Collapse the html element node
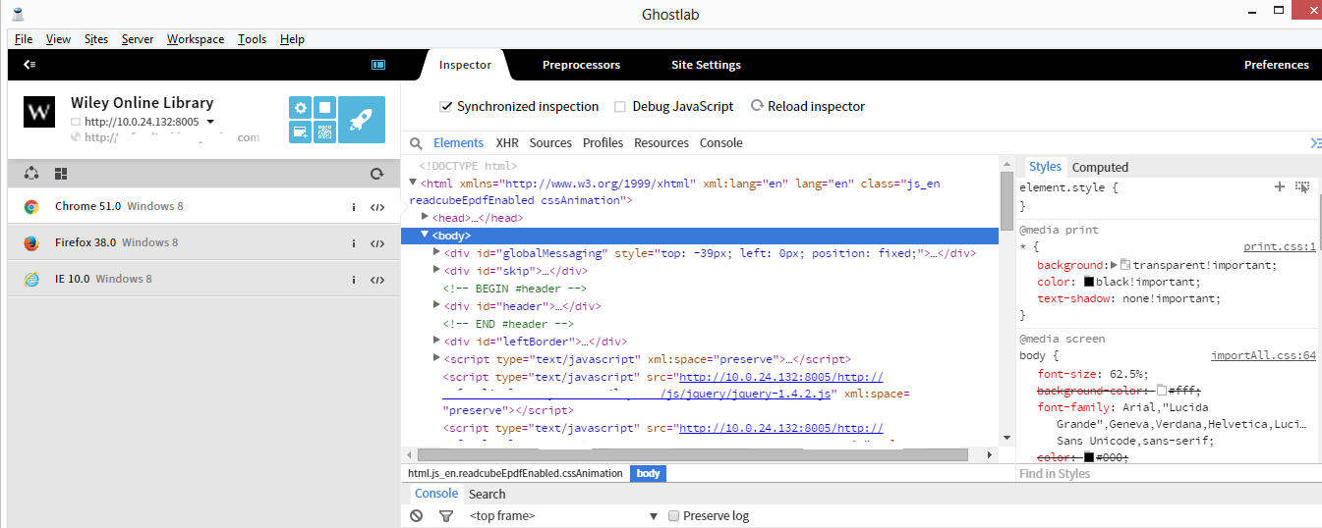 click(x=413, y=183)
